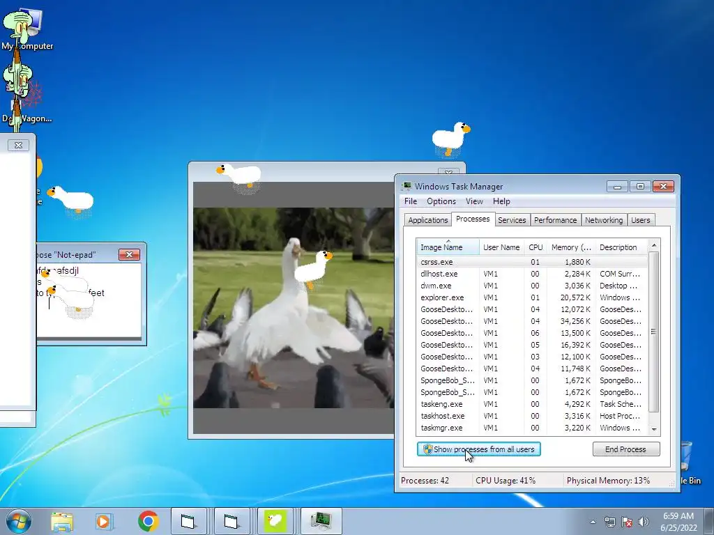Click the first blank window taskbar button
The height and width of the screenshot is (535, 714).
(188, 521)
